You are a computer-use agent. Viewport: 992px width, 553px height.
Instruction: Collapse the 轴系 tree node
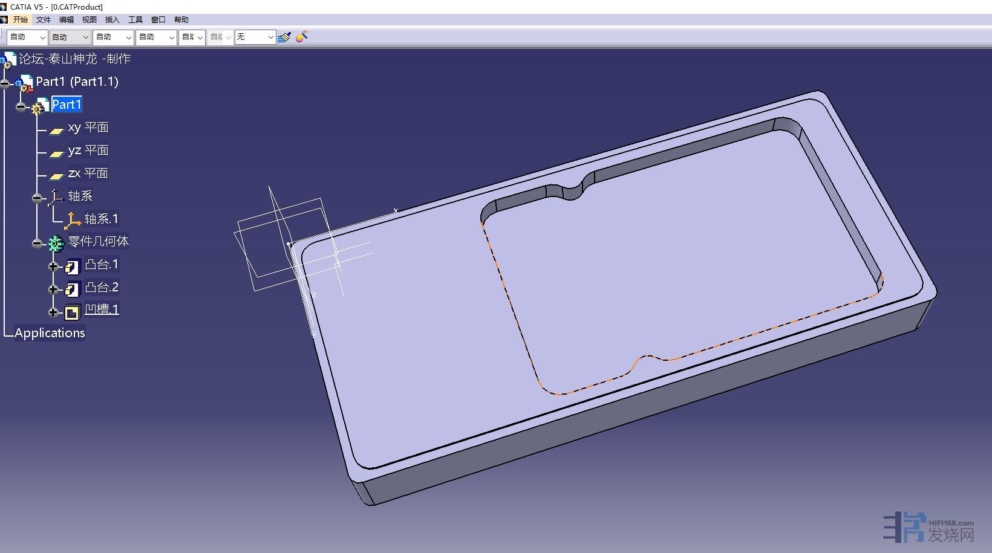[38, 198]
